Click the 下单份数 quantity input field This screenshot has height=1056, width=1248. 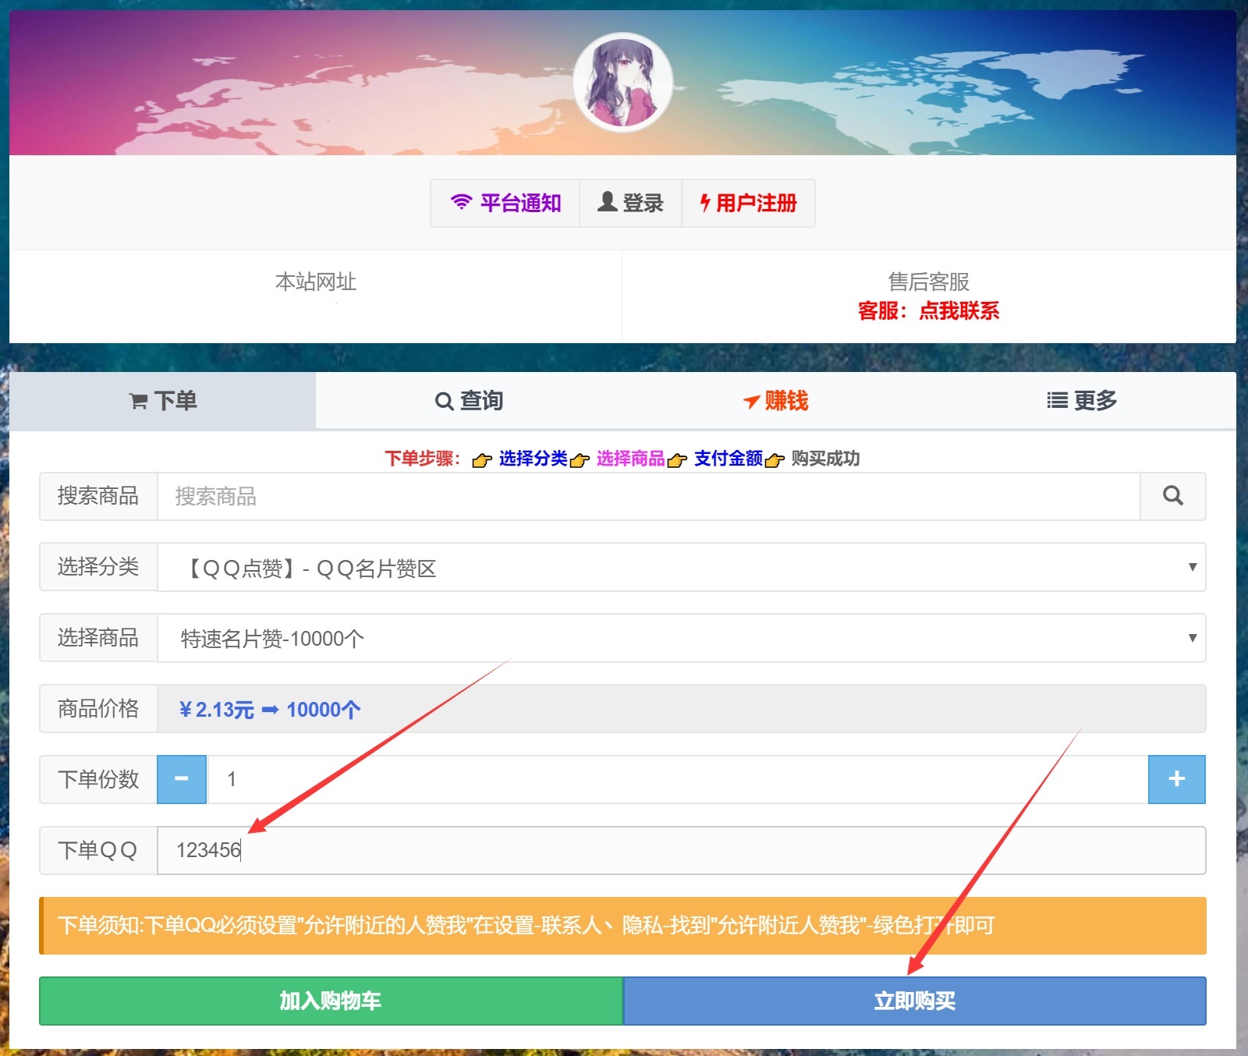point(677,779)
